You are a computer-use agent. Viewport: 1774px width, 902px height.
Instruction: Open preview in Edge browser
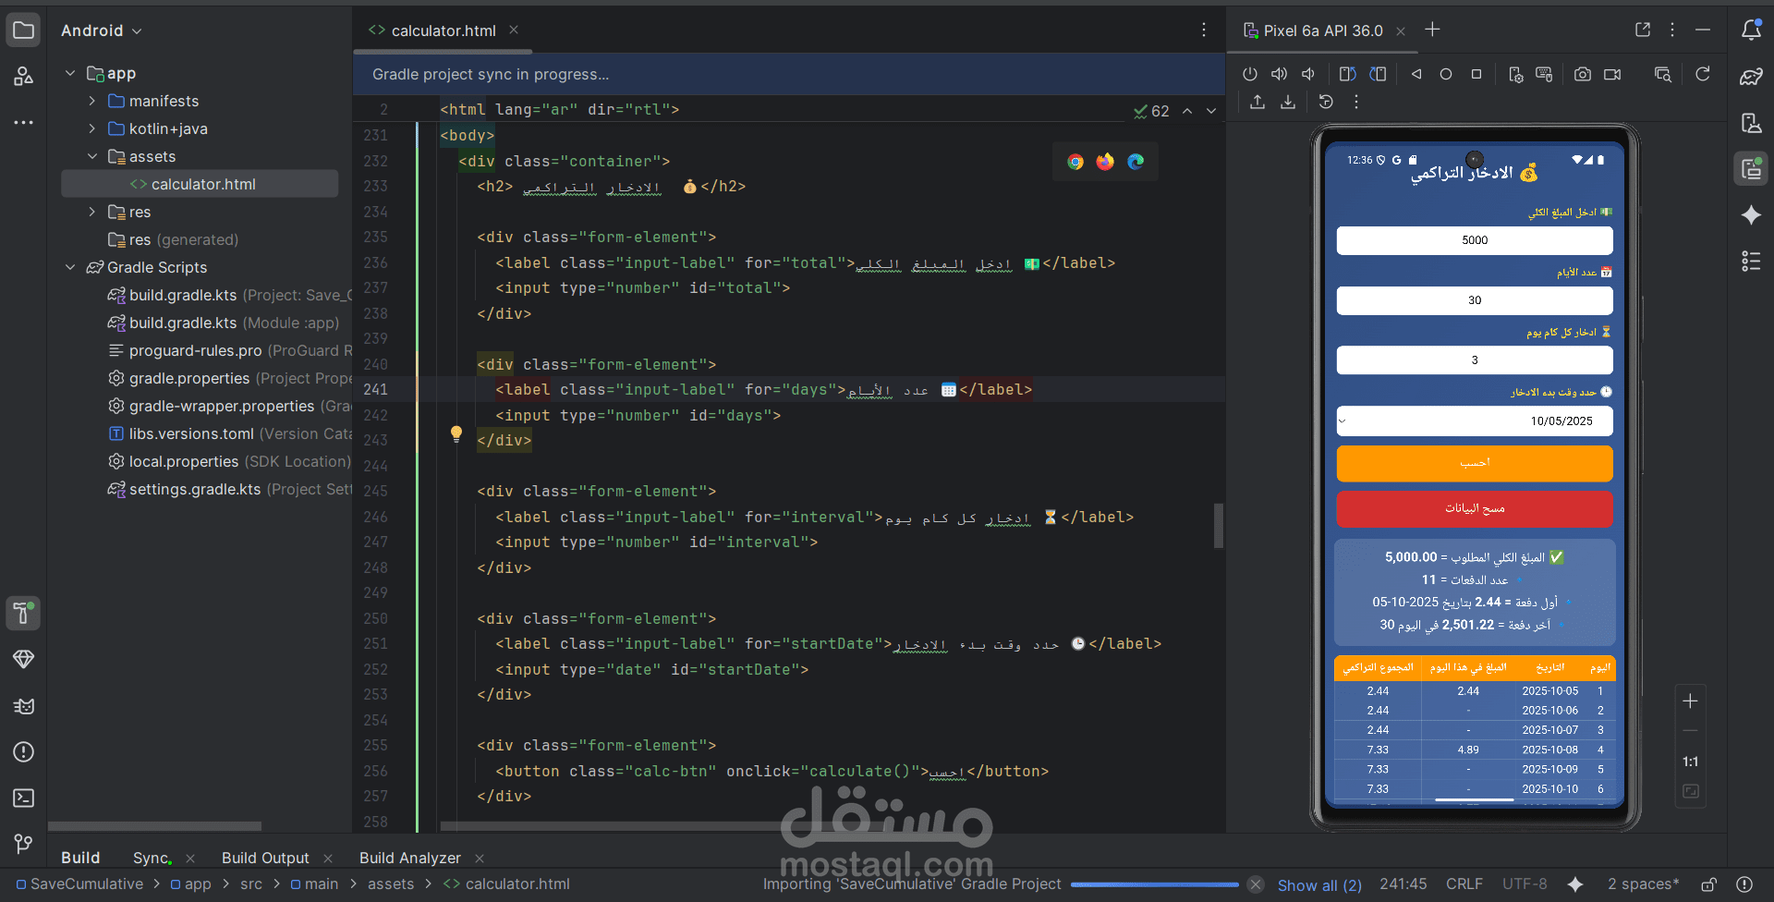[x=1136, y=162]
